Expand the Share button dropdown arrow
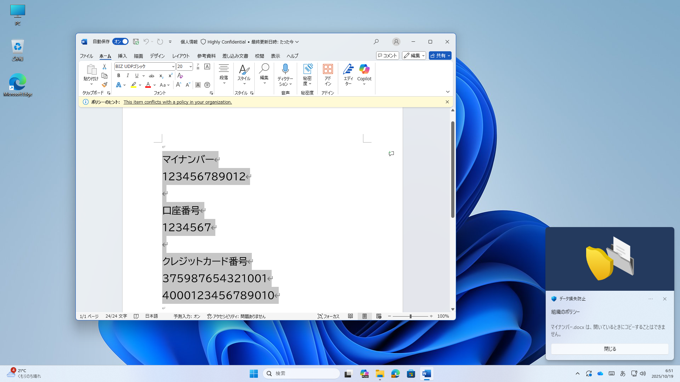 pyautogui.click(x=449, y=56)
